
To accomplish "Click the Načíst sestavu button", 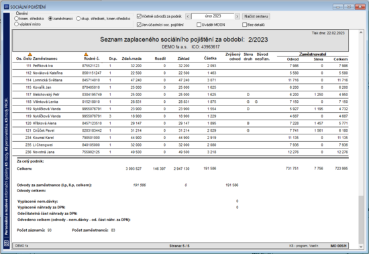I will [x=256, y=16].
